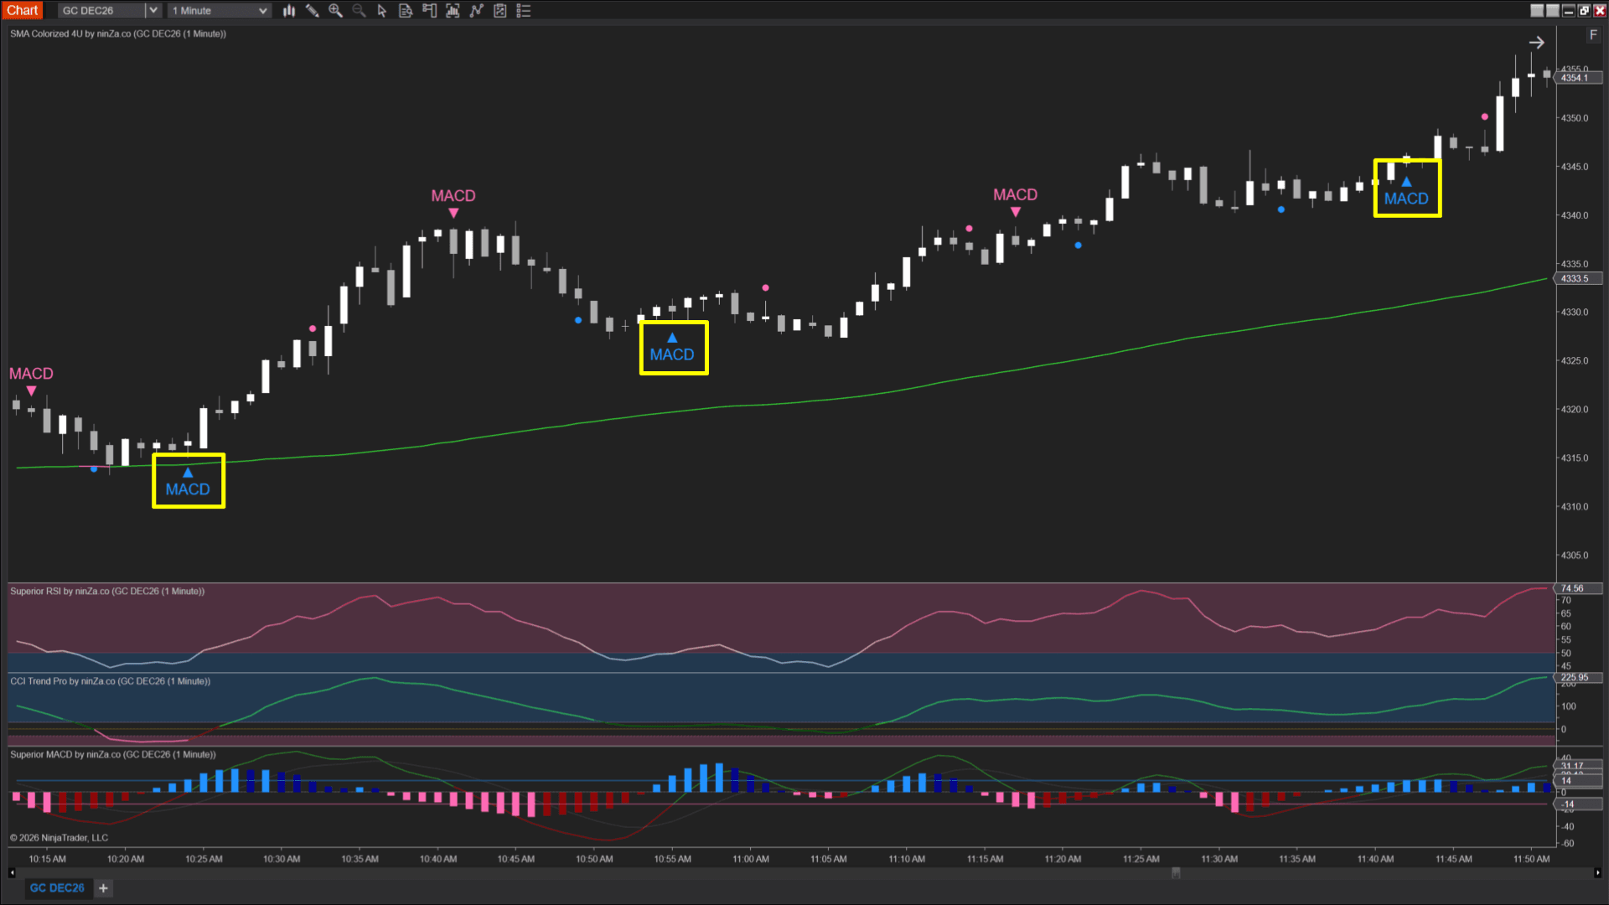The image size is (1609, 905).
Task: Select the pink MACD signal near 11:15 AM
Action: [x=1016, y=201]
